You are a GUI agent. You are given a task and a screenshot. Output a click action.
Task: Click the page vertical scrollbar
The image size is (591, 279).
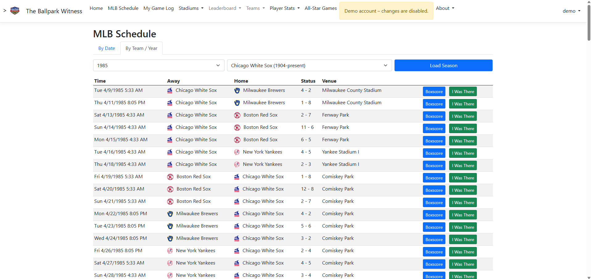click(x=589, y=25)
